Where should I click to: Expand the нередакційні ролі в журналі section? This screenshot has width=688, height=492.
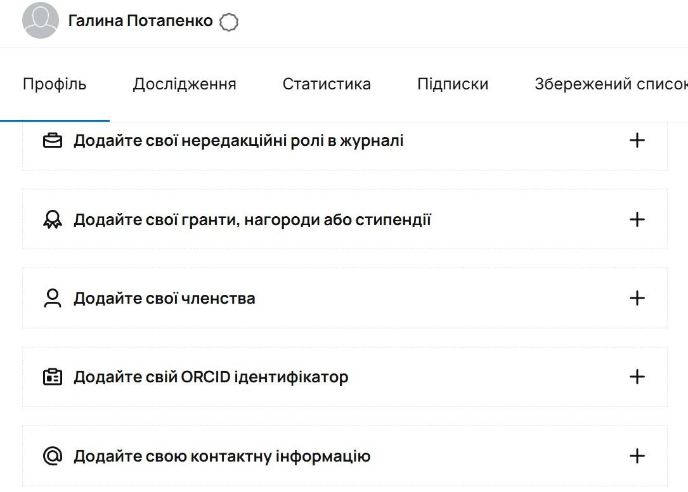637,141
